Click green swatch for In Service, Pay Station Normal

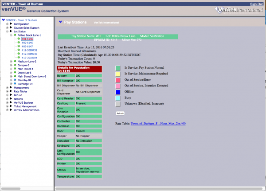[x=118, y=68]
